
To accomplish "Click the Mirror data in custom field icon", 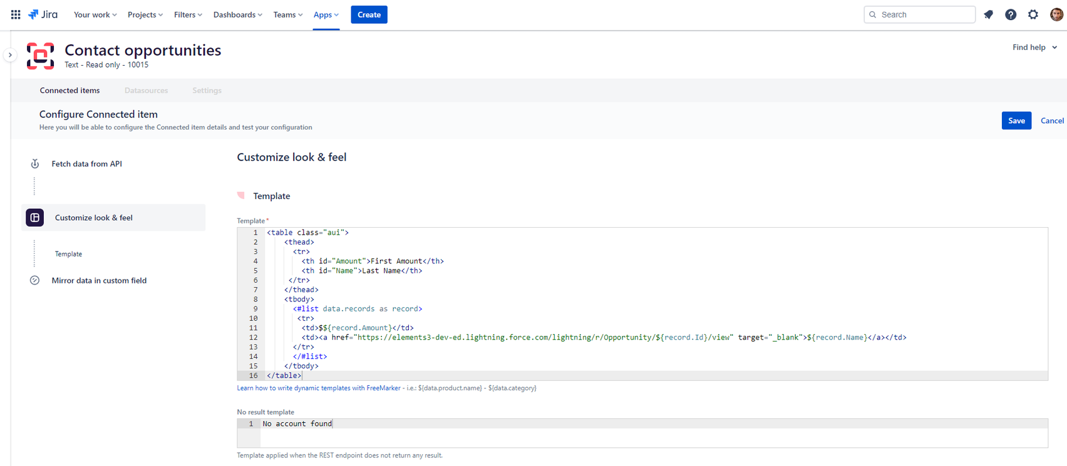I will tap(35, 280).
